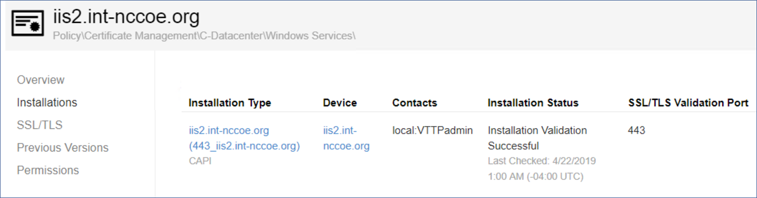This screenshot has width=757, height=198.
Task: Click the Last Checked timestamp text
Action: pyautogui.click(x=542, y=168)
